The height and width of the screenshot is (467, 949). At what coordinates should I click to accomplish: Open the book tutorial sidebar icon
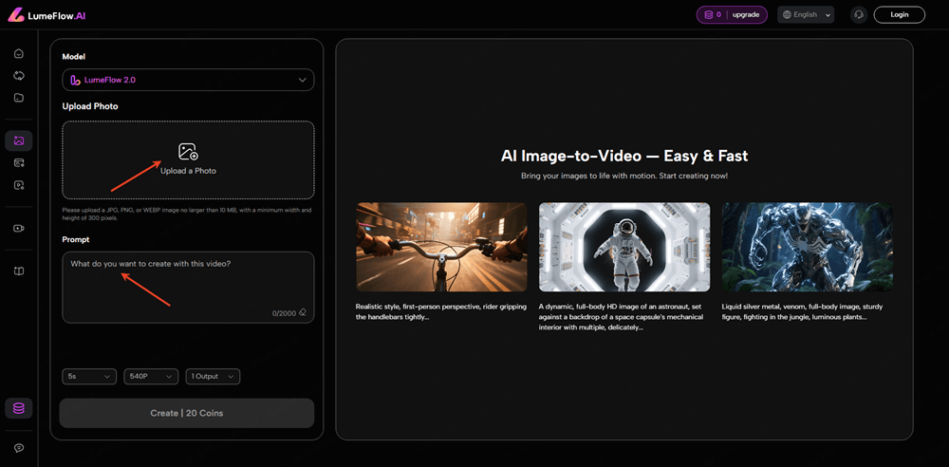coord(19,271)
